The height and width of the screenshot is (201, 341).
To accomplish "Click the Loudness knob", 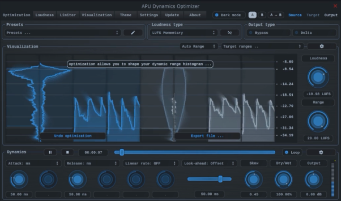I will point(318,77).
